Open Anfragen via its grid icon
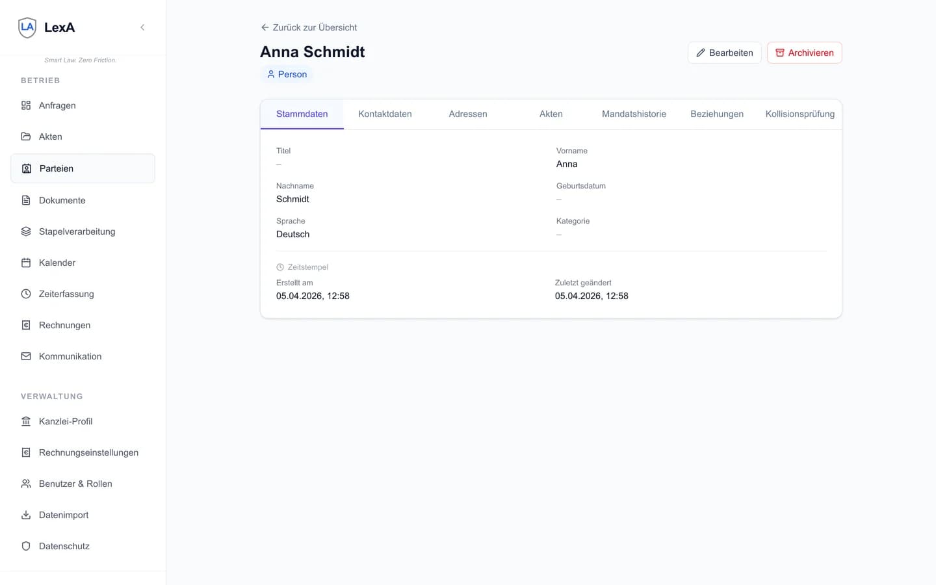The image size is (936, 585). pyautogui.click(x=26, y=105)
